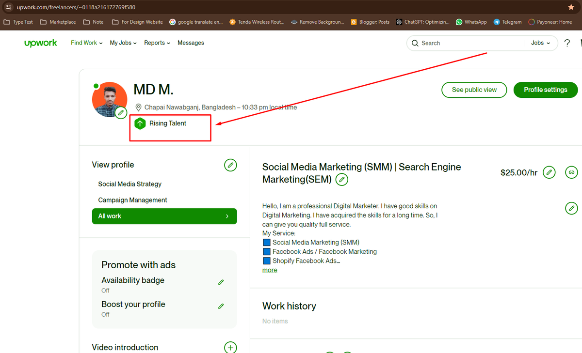Screen dimensions: 582x353
Task: Open the ChatGPT bookmark
Action: click(422, 22)
